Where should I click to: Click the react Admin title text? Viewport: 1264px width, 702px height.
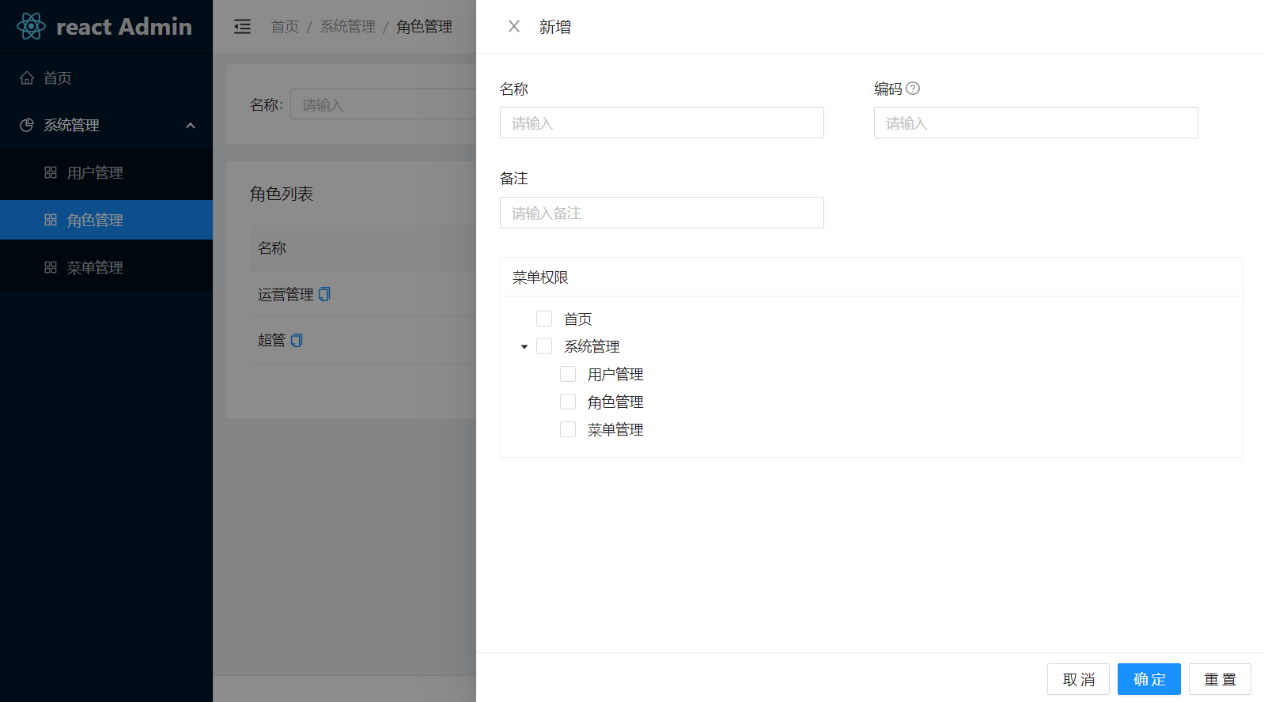[124, 27]
